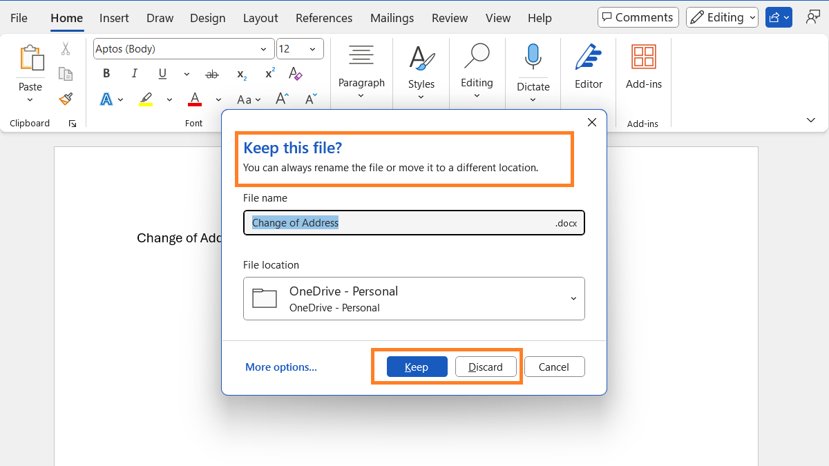Click the File name text field

401,223
